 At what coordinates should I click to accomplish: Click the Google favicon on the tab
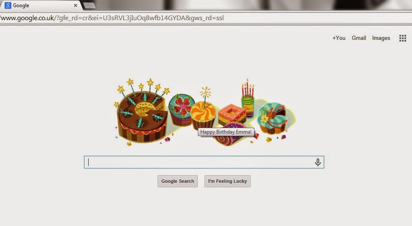tap(8, 5)
